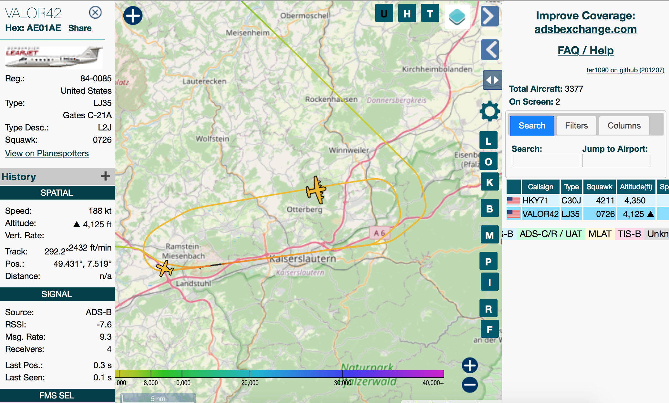
Task: Toggle the P map option button
Action: tap(488, 261)
